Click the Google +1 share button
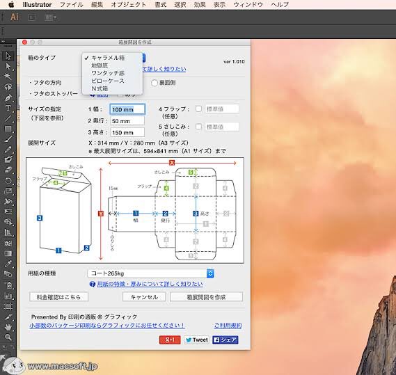Screen dimensions: 396x375 coord(170,340)
